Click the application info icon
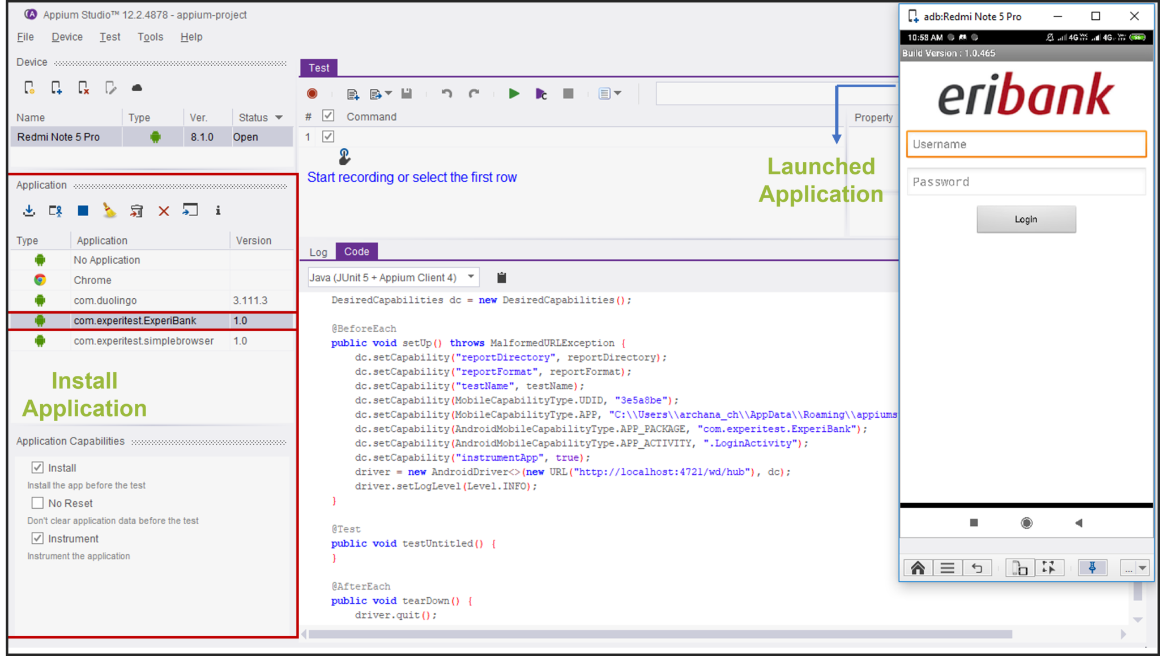The width and height of the screenshot is (1160, 656). 217,211
